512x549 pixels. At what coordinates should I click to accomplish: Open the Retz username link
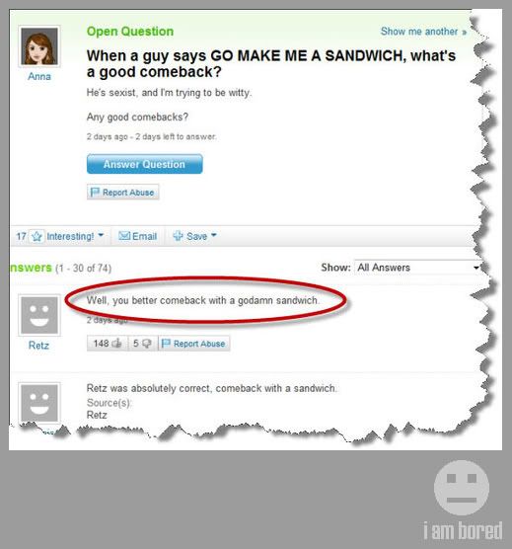click(38, 346)
